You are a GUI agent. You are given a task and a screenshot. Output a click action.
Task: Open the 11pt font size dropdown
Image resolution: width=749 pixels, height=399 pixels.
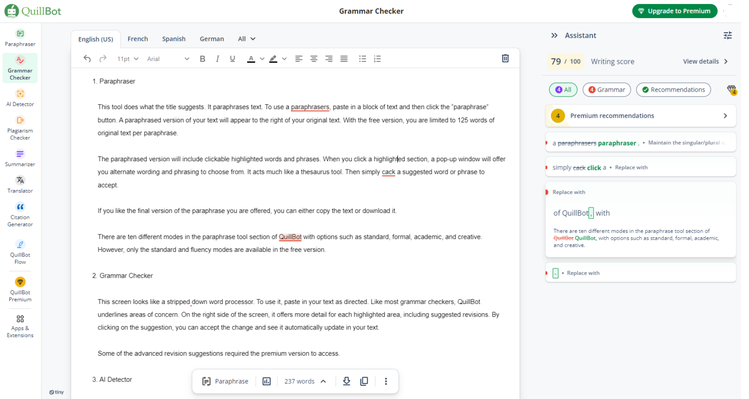click(x=128, y=59)
